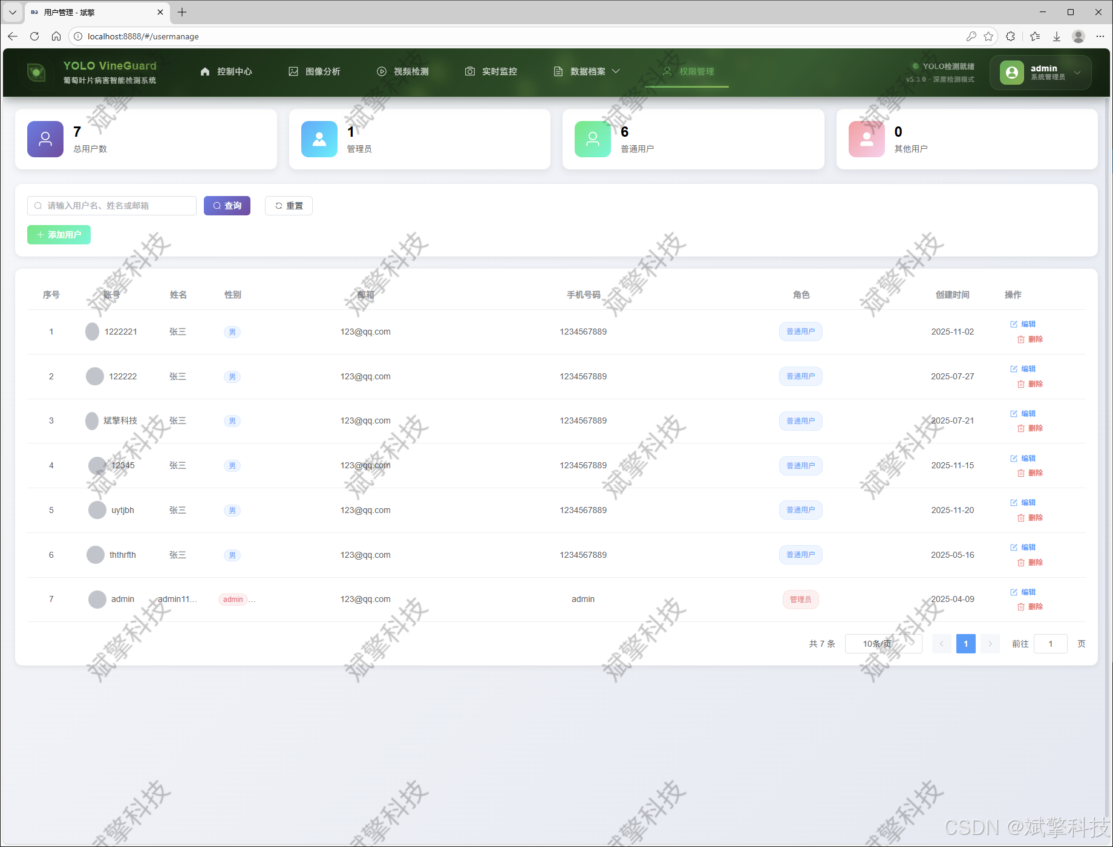View site information icon
The height and width of the screenshot is (847, 1113).
[x=78, y=36]
